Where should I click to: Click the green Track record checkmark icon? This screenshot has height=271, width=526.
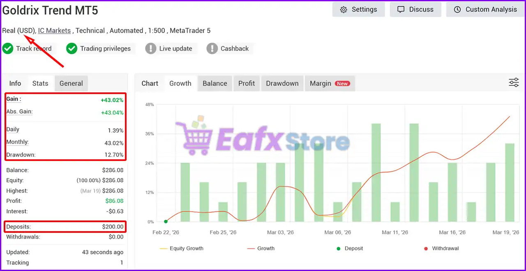[8, 48]
